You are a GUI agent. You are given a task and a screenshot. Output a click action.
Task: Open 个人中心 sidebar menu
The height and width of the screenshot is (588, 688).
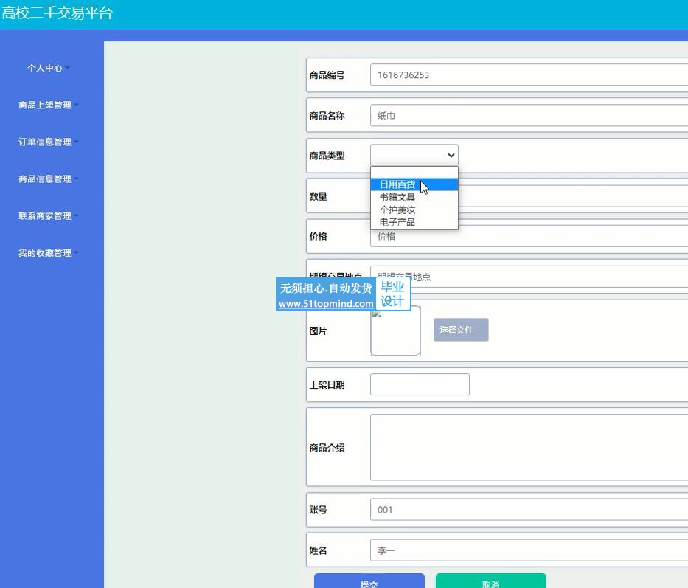tap(48, 68)
